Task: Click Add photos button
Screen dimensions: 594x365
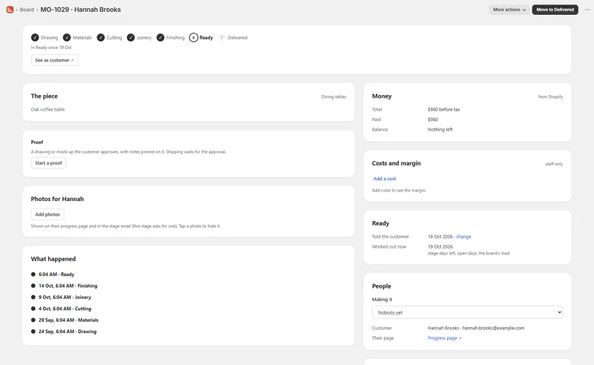Action: pos(48,214)
